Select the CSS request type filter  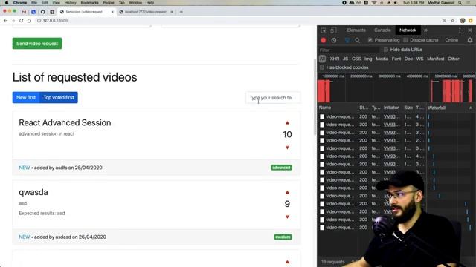(356, 59)
